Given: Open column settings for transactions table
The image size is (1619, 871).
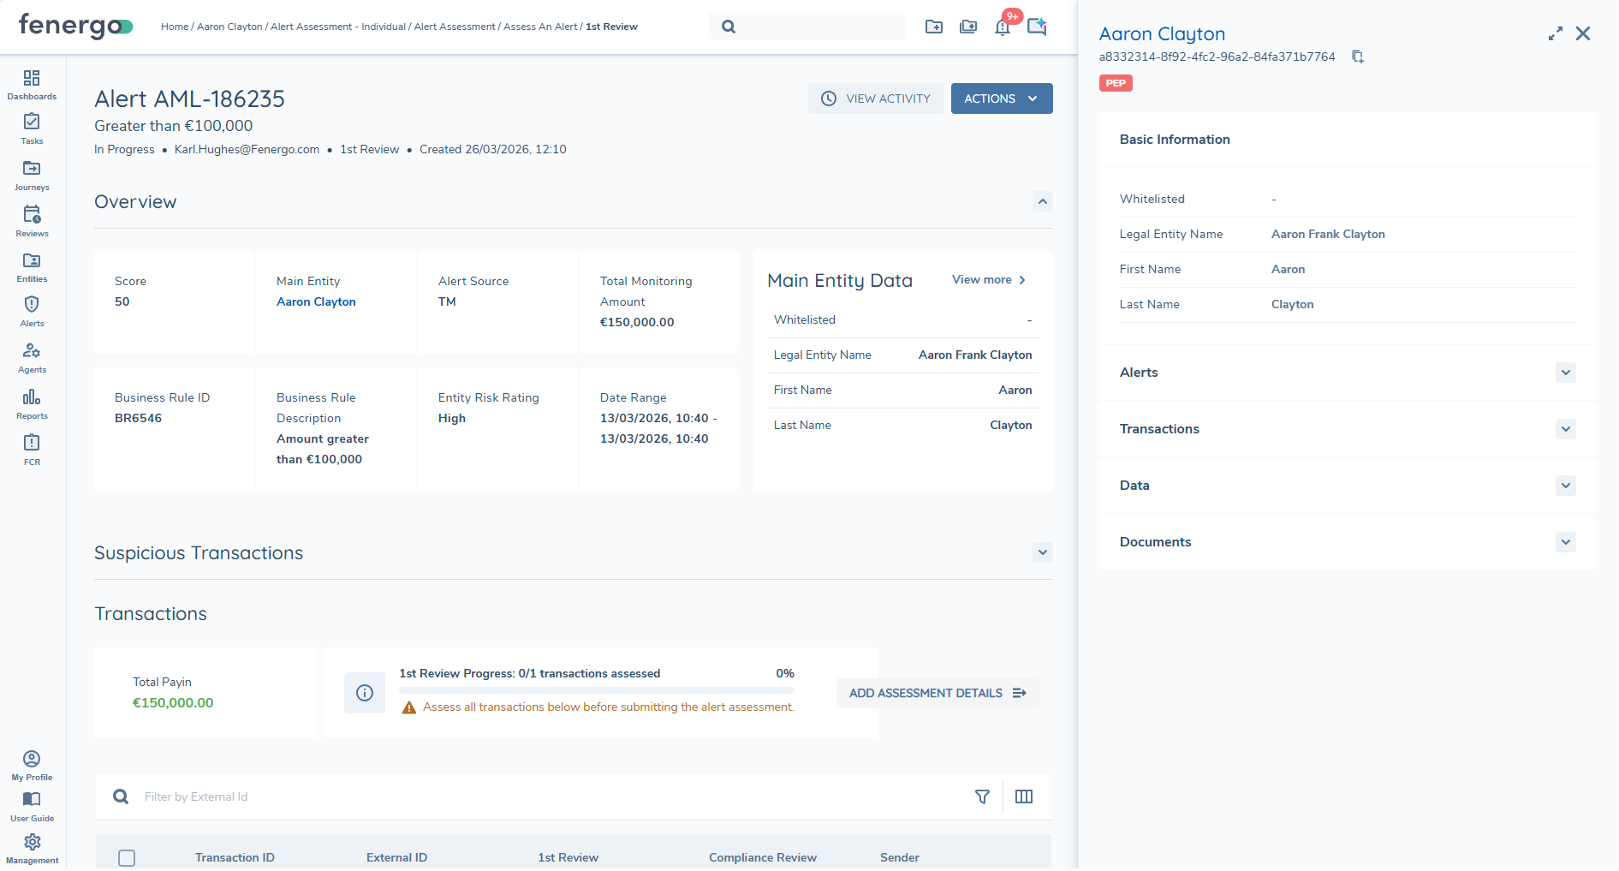Looking at the screenshot, I should point(1024,796).
